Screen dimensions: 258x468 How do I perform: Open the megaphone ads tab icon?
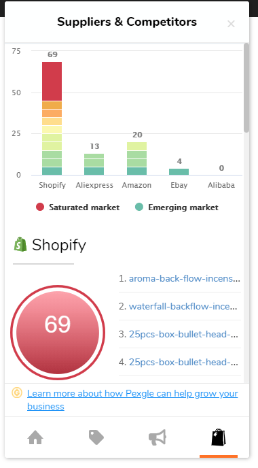pyautogui.click(x=158, y=437)
